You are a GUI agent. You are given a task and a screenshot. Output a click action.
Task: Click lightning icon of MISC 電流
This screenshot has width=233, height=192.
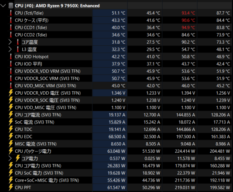pyautogui.click(x=11, y=144)
